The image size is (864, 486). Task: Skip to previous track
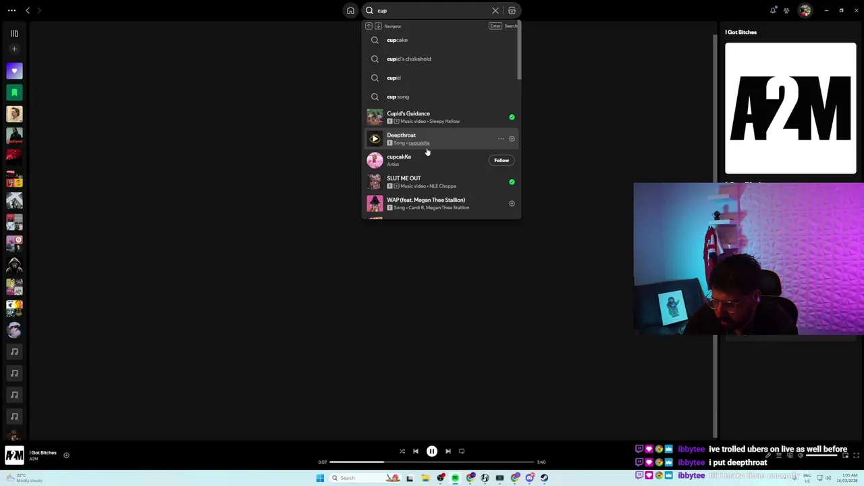416,451
